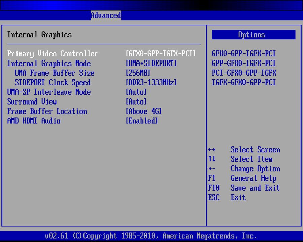Screen dimensions: 303x242
Task: Open the Internal Graphics Mode selector
Action: click(x=151, y=63)
